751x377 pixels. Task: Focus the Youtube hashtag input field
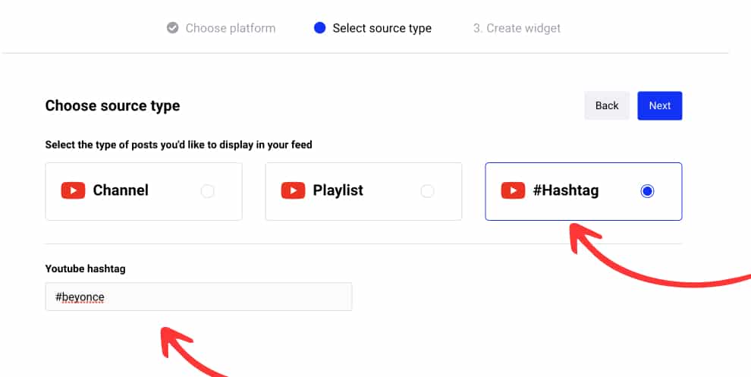click(x=199, y=297)
